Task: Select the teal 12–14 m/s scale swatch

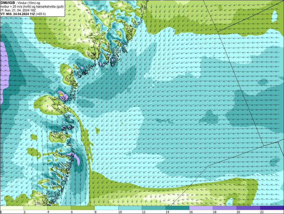Action: [x=154, y=208]
